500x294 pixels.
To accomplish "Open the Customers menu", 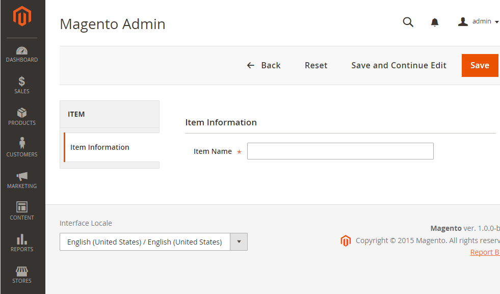I will tap(22, 147).
